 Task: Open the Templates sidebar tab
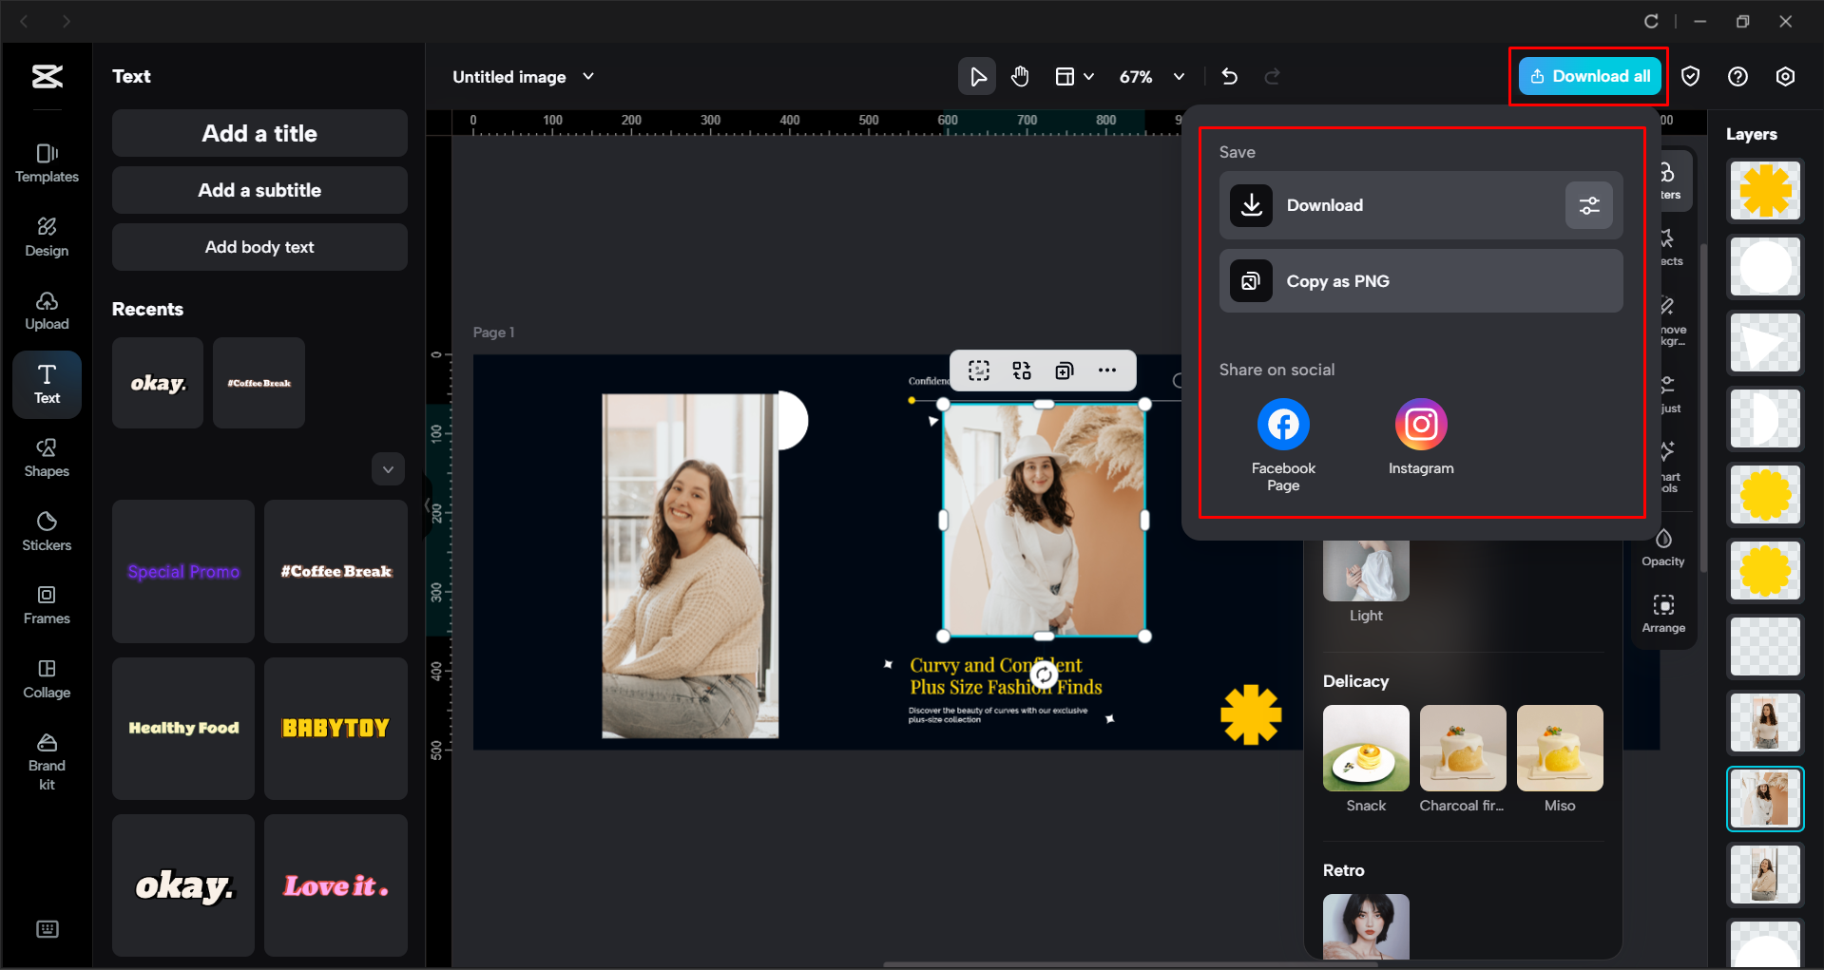click(x=47, y=162)
